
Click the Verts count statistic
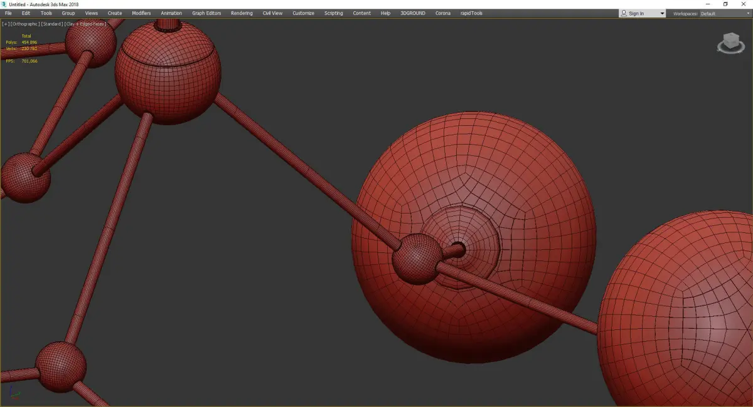(21, 48)
